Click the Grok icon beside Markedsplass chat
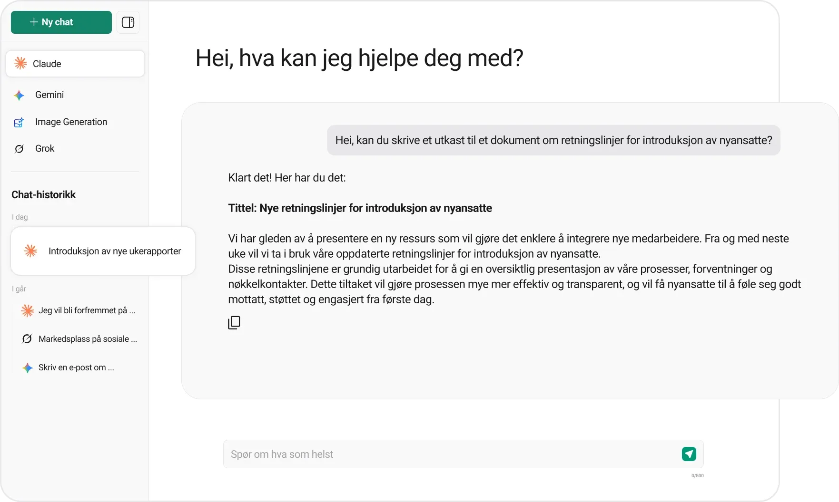The image size is (839, 502). tap(27, 339)
